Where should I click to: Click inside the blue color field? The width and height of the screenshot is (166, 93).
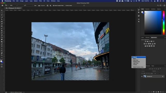[x=153, y=23]
